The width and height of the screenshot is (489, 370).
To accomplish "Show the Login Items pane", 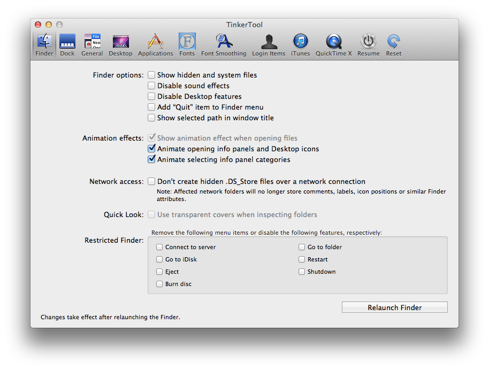I will tap(269, 45).
